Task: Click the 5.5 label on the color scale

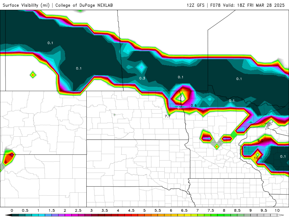Action: (x=158, y=210)
